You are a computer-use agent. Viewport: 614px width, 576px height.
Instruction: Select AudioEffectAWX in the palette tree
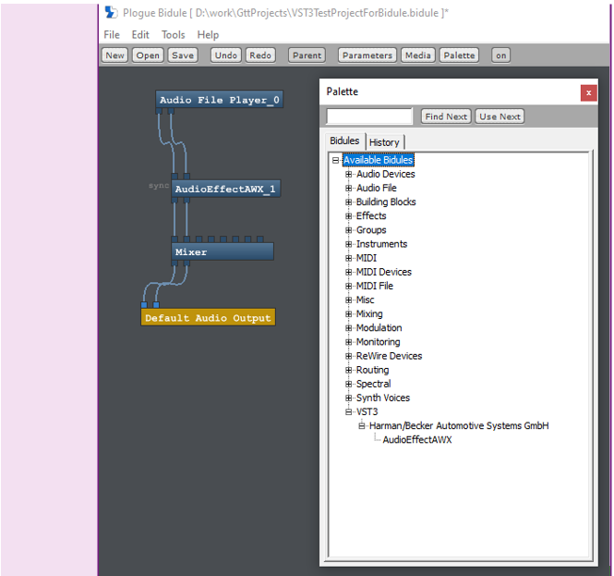[417, 439]
